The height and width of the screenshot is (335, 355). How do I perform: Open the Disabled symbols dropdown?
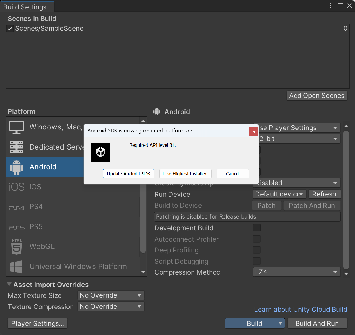click(x=297, y=183)
